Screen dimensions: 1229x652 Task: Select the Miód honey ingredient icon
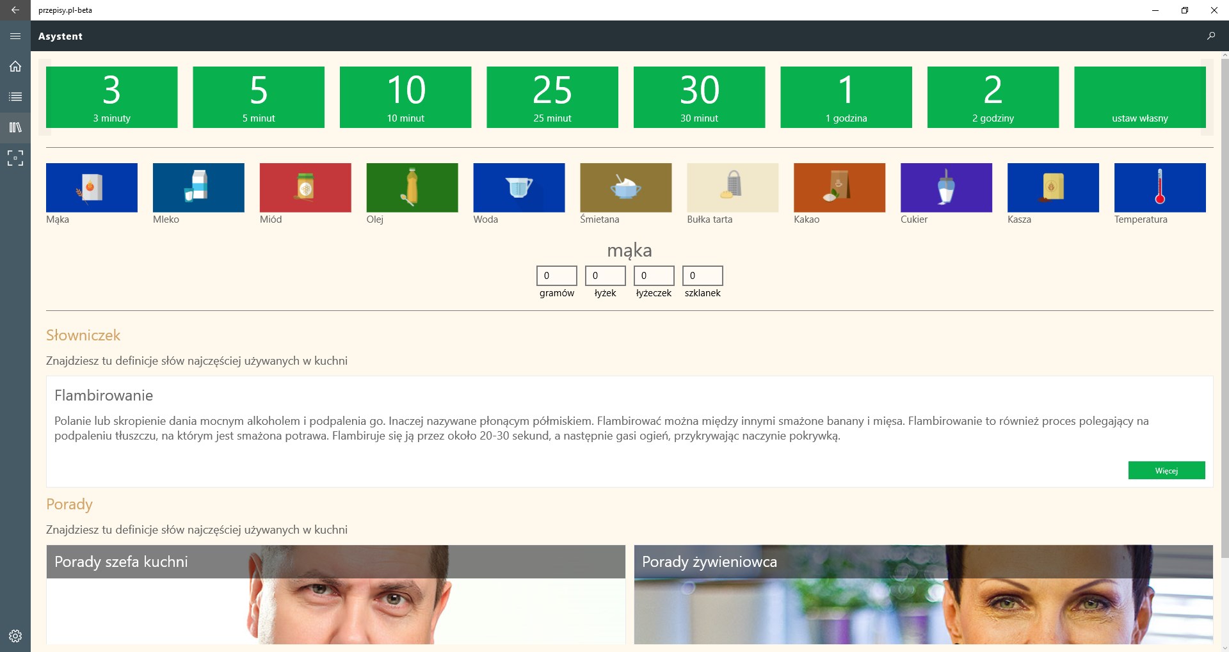[x=305, y=187]
